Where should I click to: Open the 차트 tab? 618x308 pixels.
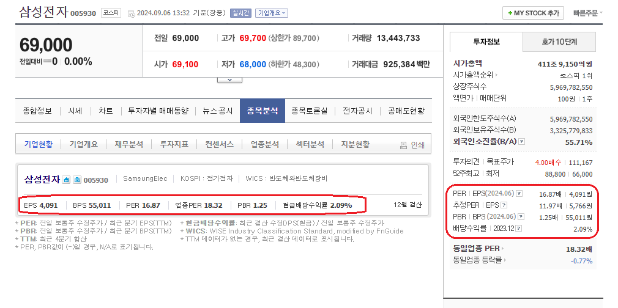(x=105, y=111)
